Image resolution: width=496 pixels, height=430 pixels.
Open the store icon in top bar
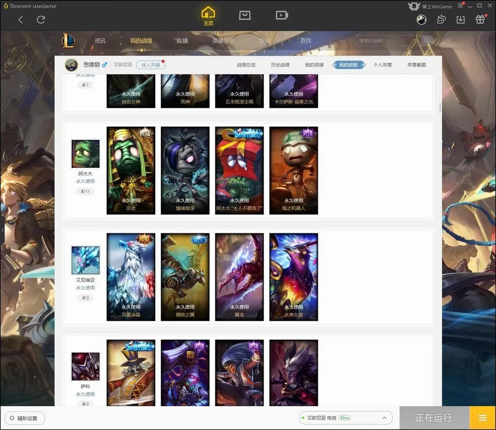(x=245, y=15)
